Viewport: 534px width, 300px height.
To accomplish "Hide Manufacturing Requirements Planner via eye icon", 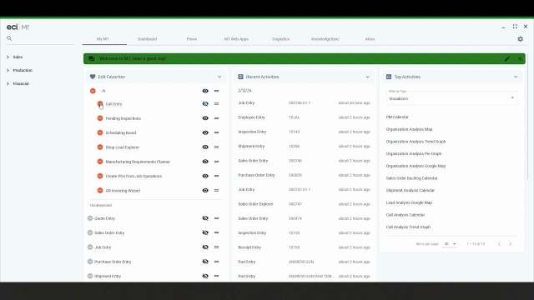I will click(x=205, y=162).
